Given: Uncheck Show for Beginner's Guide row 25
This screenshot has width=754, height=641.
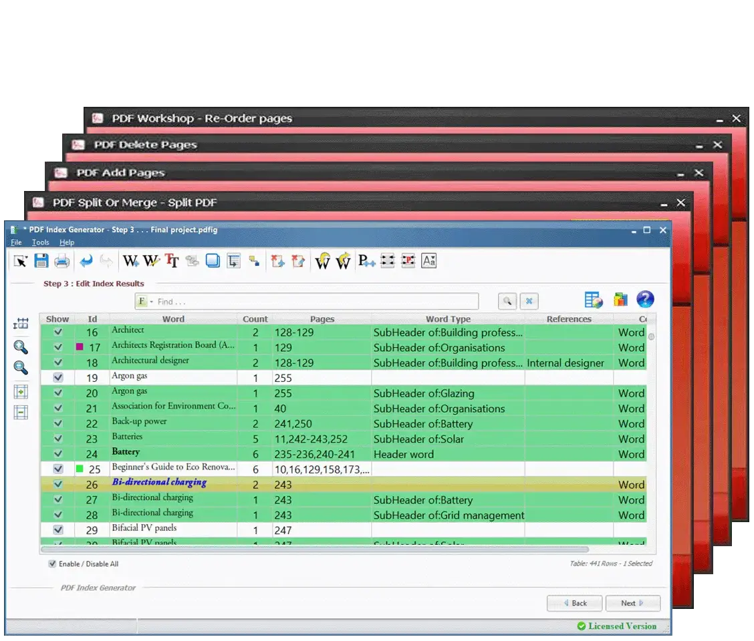Looking at the screenshot, I should [58, 469].
